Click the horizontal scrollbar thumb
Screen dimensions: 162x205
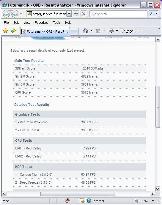78,194
